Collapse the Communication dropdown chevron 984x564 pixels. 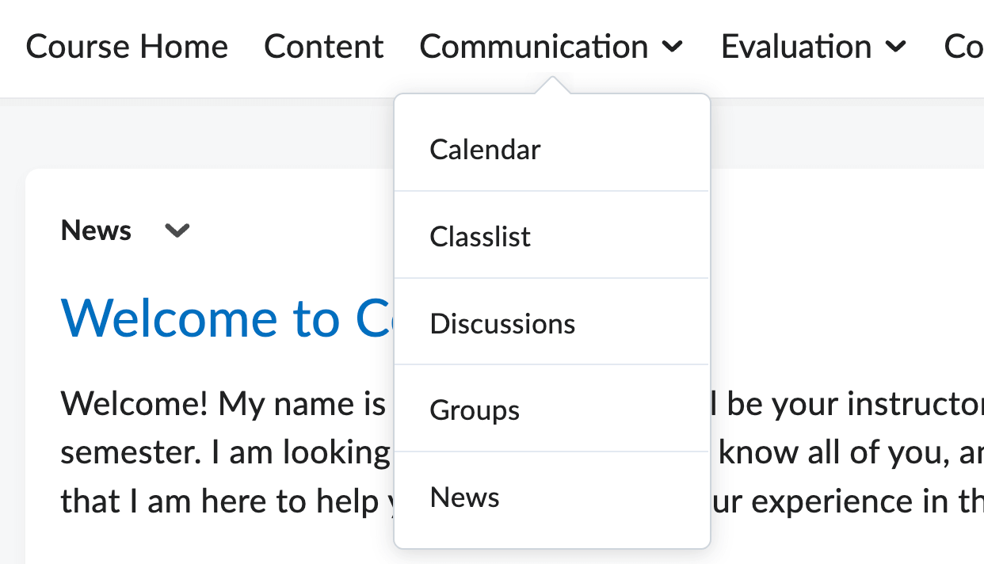click(x=673, y=48)
